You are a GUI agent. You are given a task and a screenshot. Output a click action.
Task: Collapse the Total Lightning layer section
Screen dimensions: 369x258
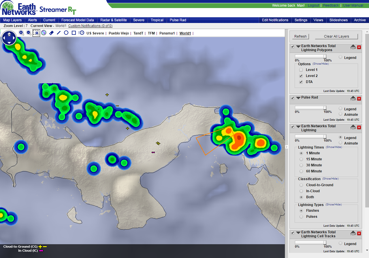(298, 127)
